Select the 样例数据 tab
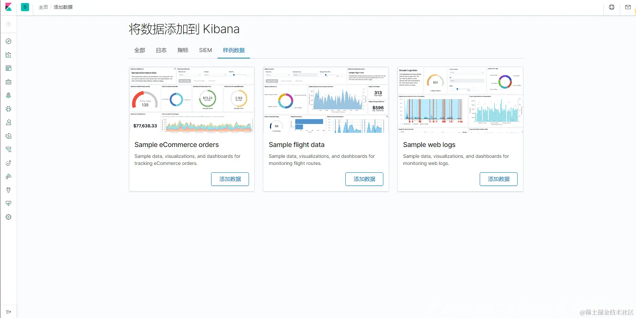 pyautogui.click(x=234, y=50)
